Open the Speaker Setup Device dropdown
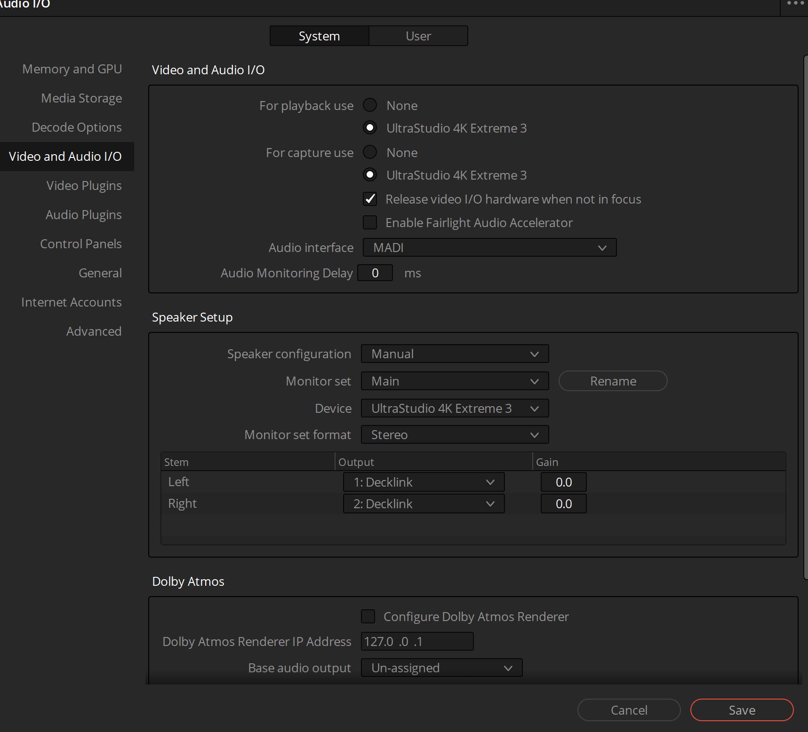Screen dimensions: 808x732 coord(455,408)
